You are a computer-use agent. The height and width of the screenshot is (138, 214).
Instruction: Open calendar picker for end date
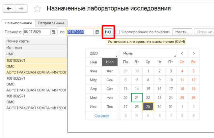coord(97,32)
